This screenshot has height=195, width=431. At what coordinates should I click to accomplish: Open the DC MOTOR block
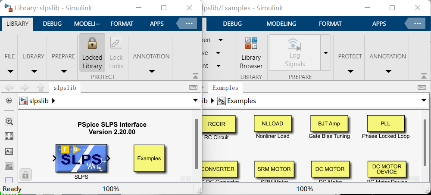click(x=330, y=169)
